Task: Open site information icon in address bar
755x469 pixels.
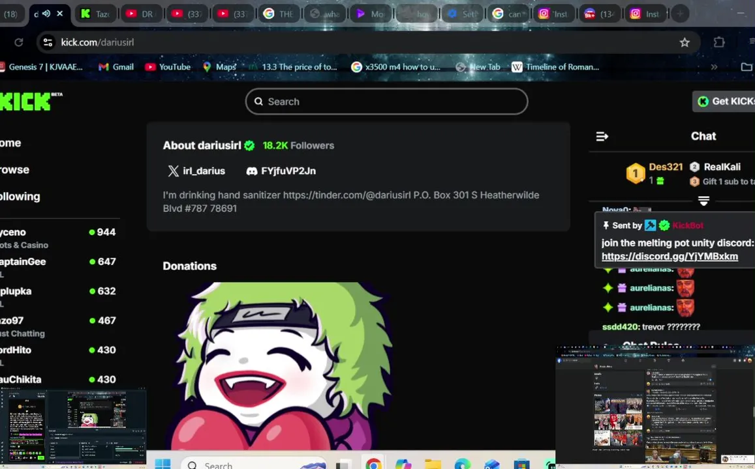Action: [48, 42]
